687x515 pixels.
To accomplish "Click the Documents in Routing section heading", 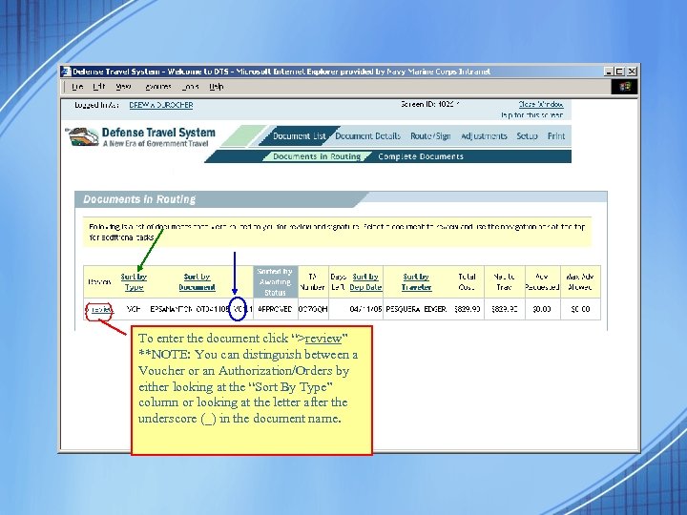I will [139, 199].
